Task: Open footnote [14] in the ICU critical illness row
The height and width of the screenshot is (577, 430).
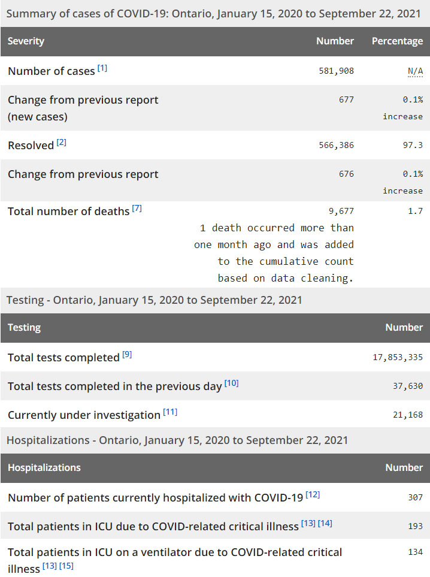Action: pos(325,524)
